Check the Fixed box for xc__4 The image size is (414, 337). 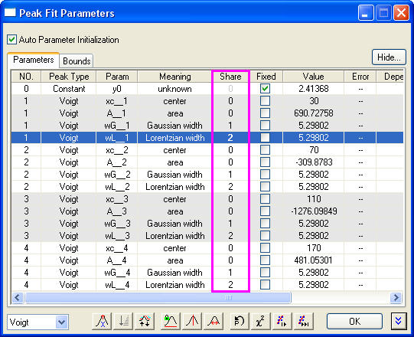(265, 248)
